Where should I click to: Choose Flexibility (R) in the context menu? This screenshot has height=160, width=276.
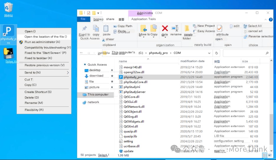(x=44, y=110)
